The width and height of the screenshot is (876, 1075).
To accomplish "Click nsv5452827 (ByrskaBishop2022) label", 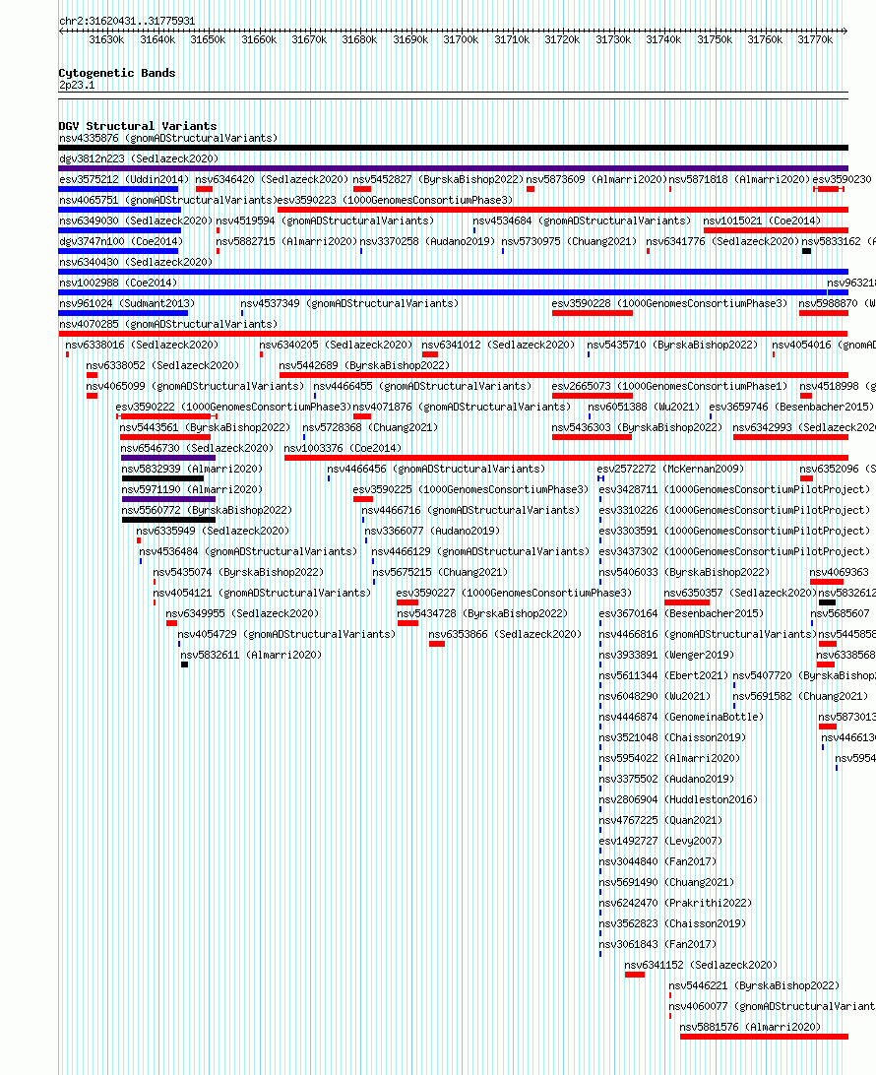I will click(438, 179).
